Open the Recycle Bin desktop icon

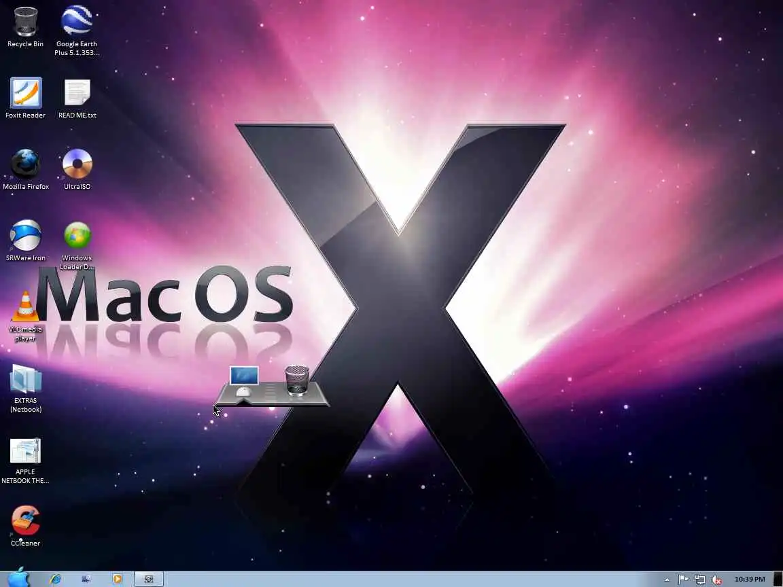[25, 26]
